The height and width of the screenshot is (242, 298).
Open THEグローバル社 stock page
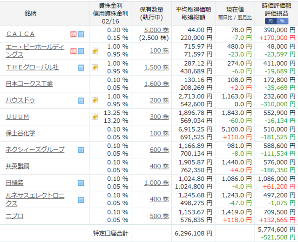click(x=32, y=67)
